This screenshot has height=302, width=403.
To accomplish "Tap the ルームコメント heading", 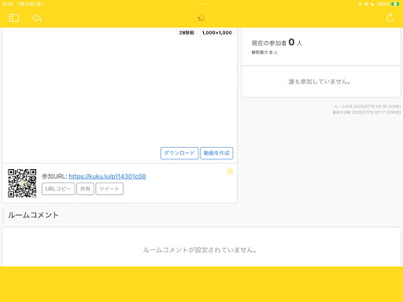I will click(x=33, y=215).
